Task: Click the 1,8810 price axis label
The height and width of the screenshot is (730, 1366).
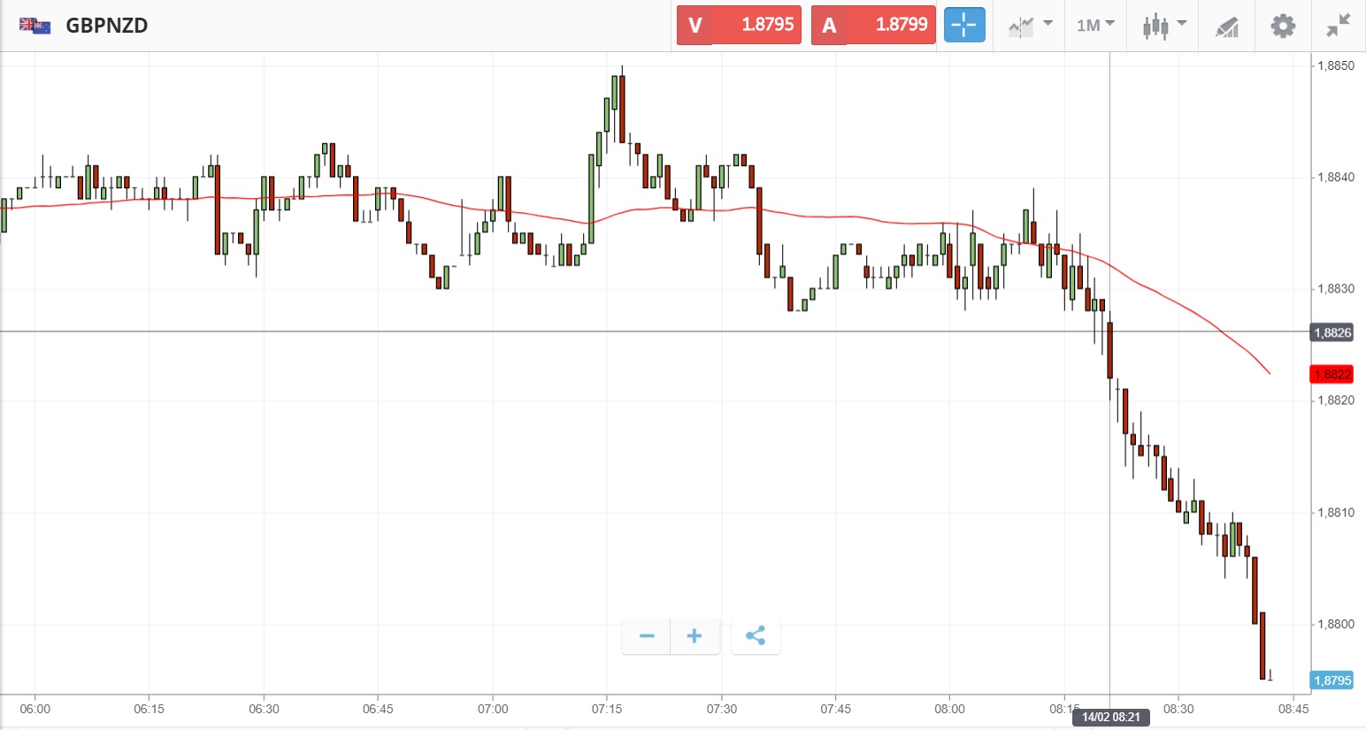Action: (1336, 513)
